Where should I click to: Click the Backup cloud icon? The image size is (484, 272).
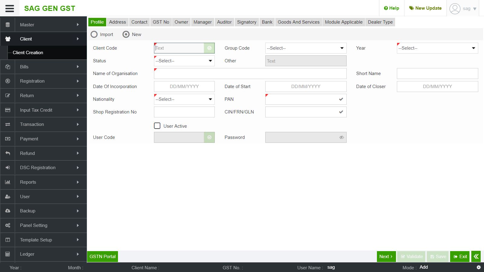coord(8,211)
